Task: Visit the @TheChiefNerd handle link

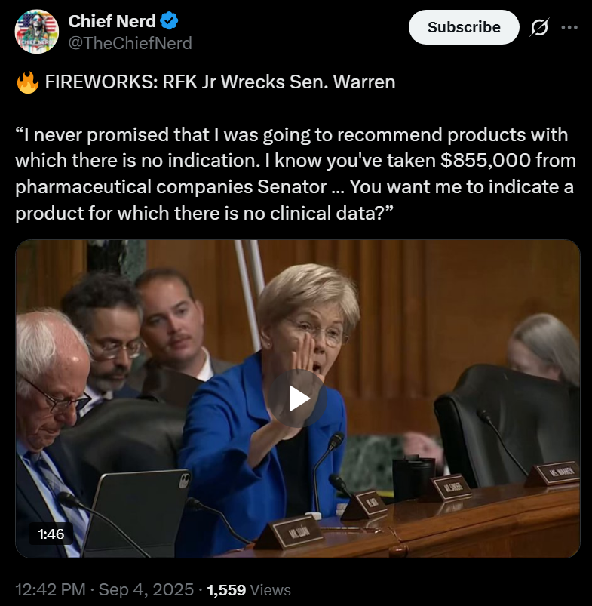Action: (130, 43)
